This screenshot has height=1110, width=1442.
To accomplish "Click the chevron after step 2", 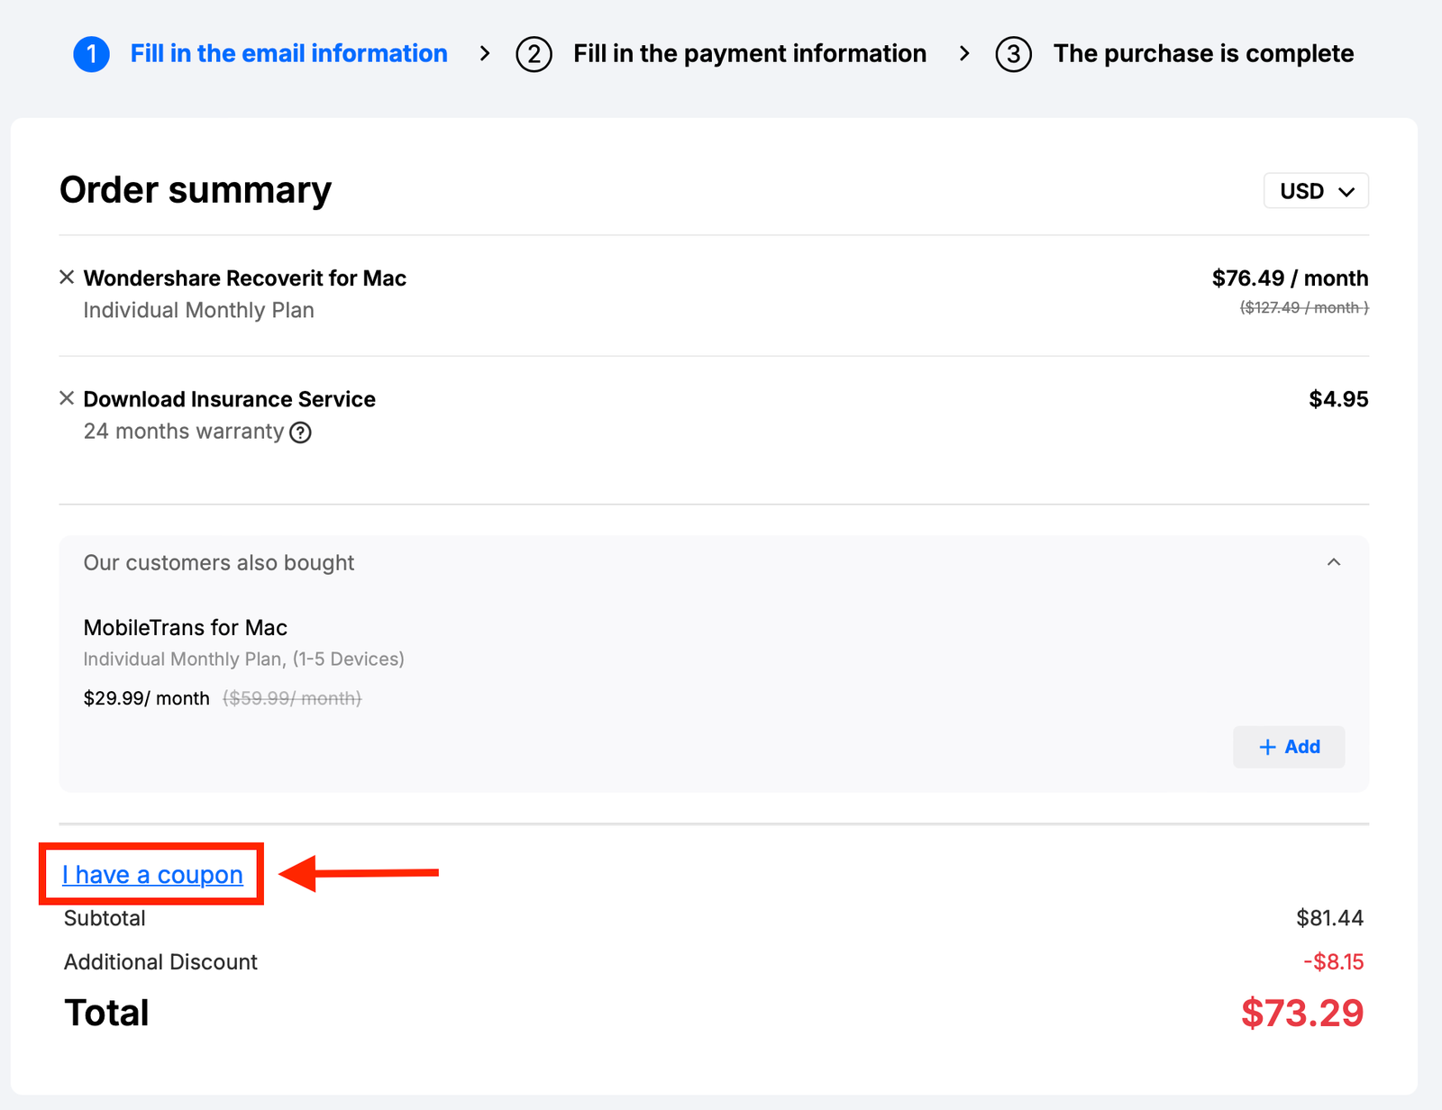I will click(x=964, y=54).
